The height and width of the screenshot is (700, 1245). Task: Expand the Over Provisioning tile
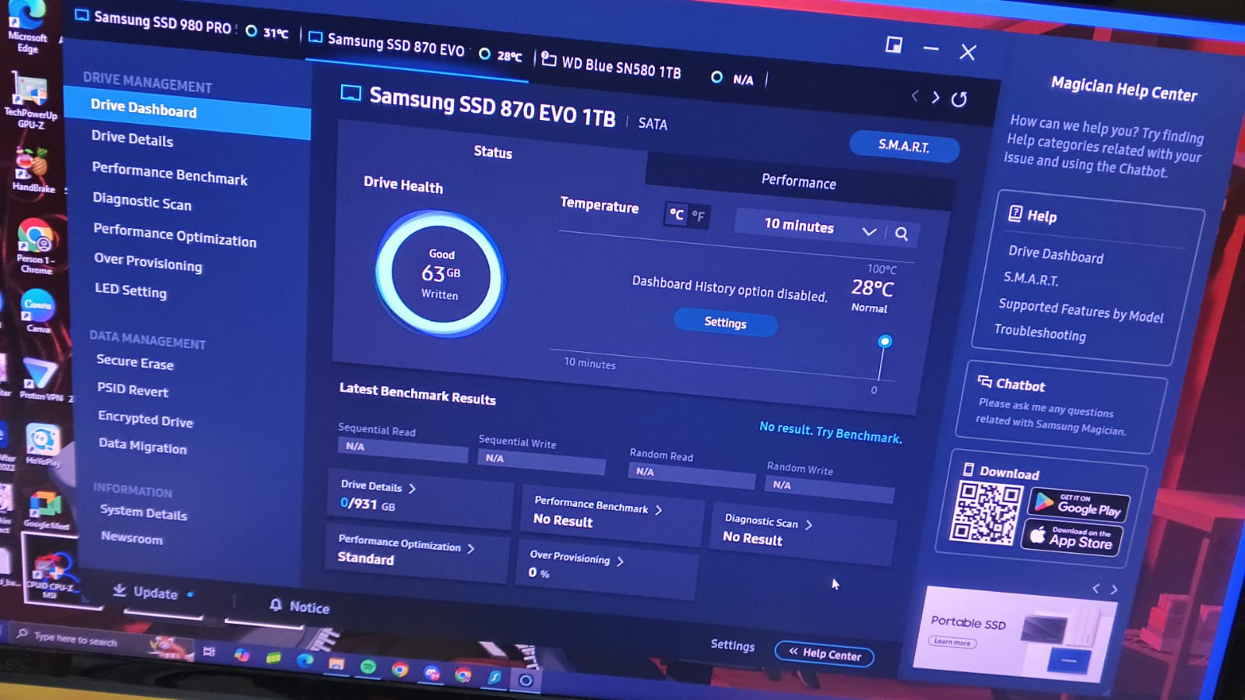click(x=620, y=561)
